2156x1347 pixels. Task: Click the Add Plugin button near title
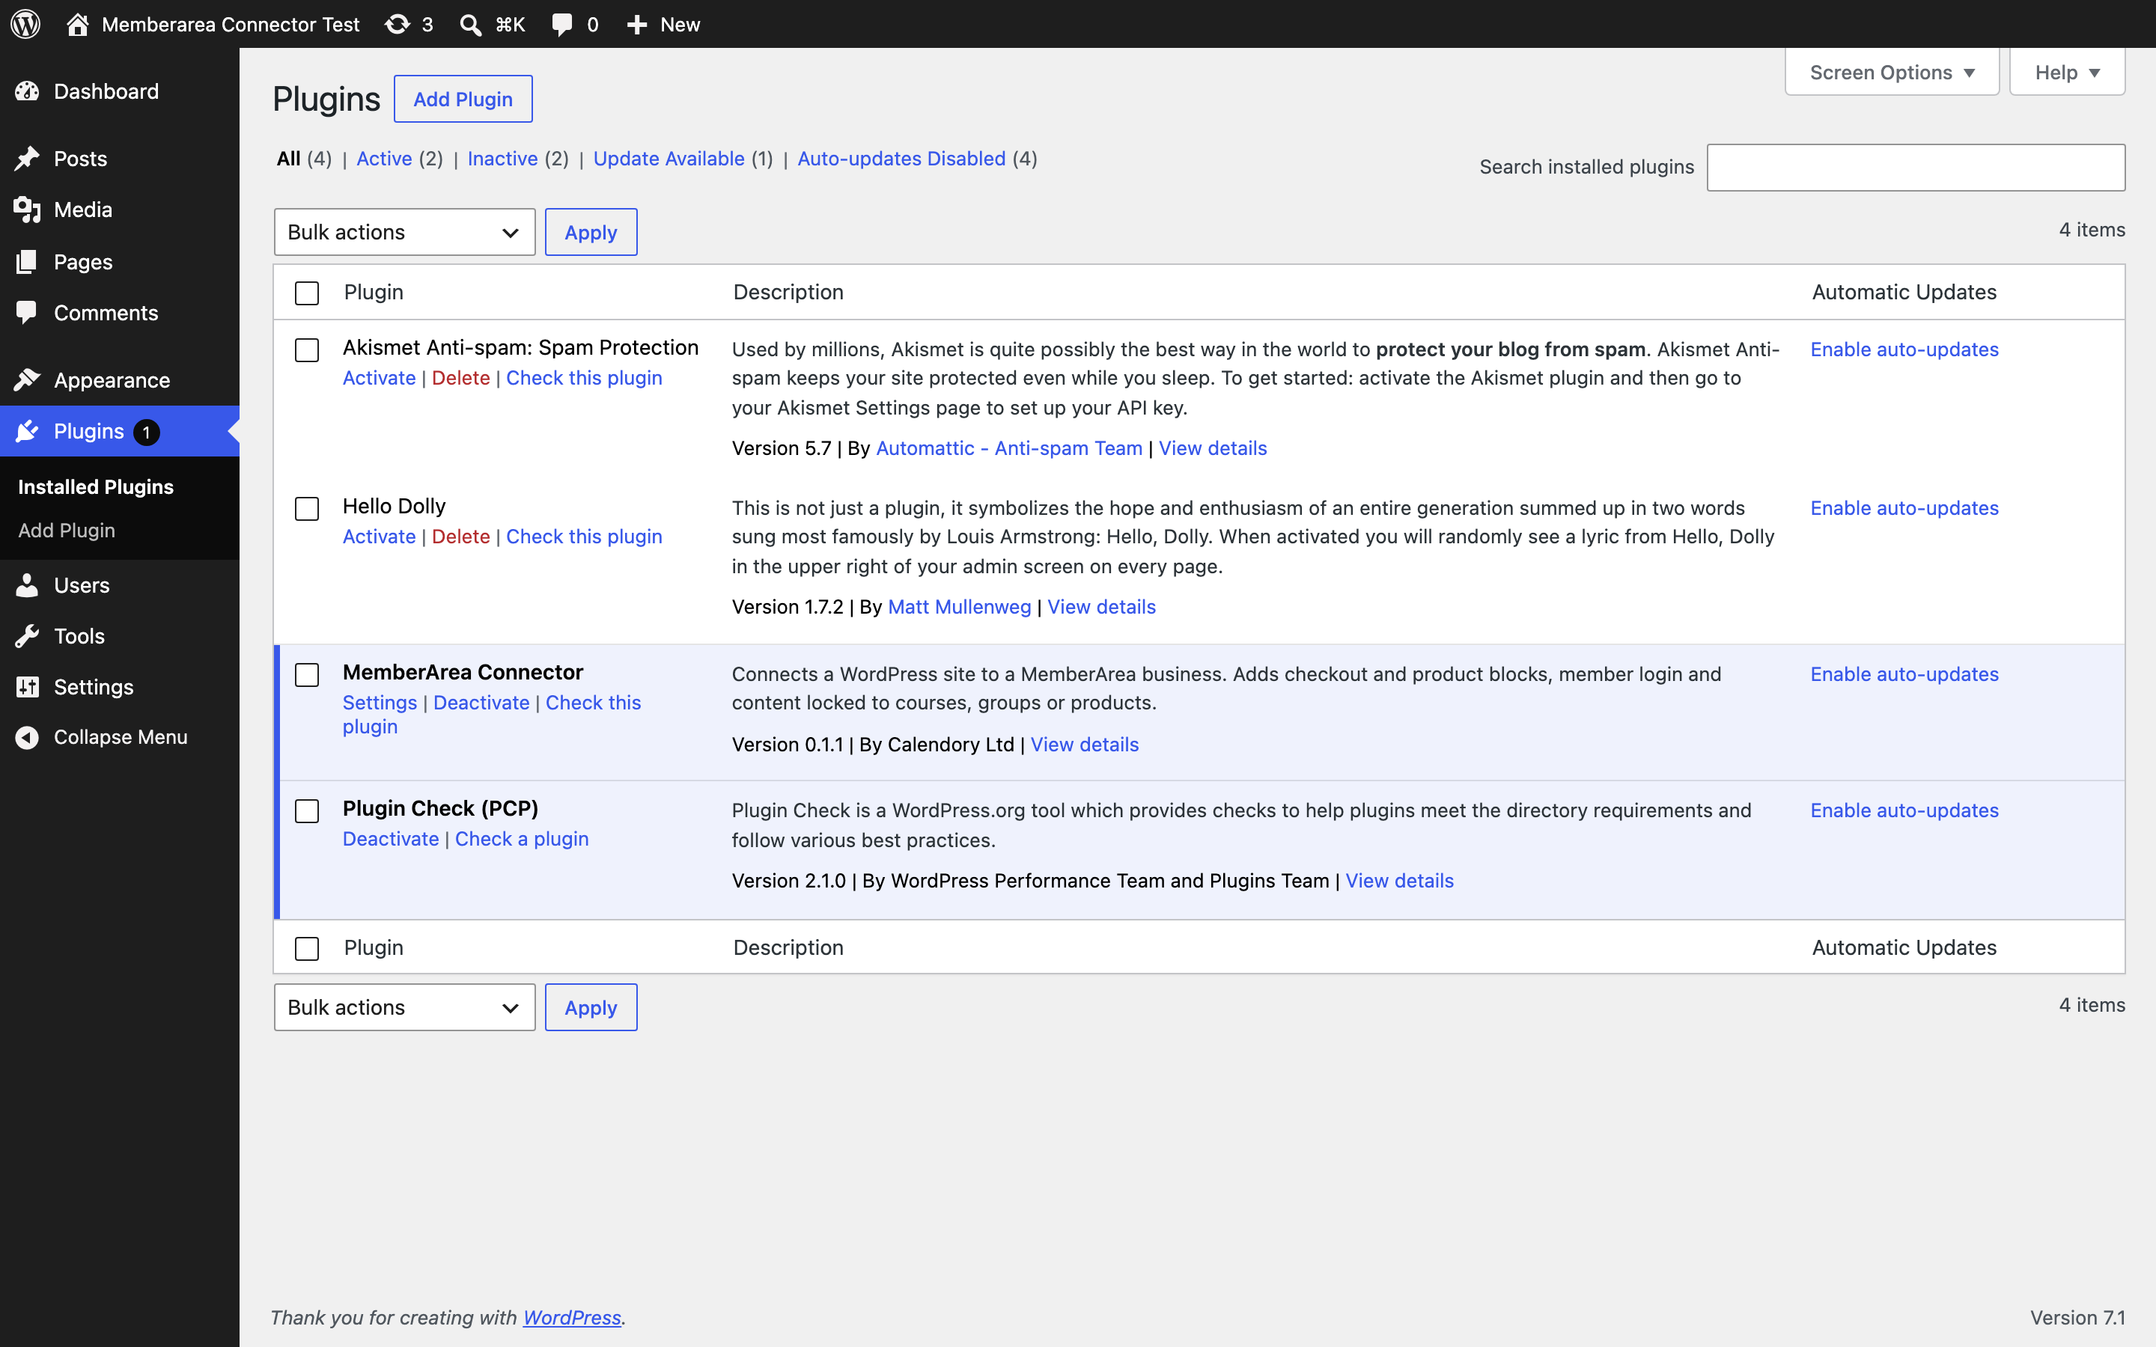point(463,99)
